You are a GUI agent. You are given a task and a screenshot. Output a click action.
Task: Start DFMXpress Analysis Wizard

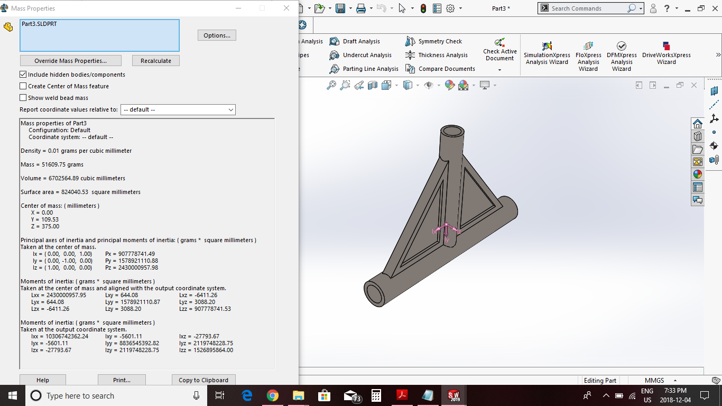622,56
